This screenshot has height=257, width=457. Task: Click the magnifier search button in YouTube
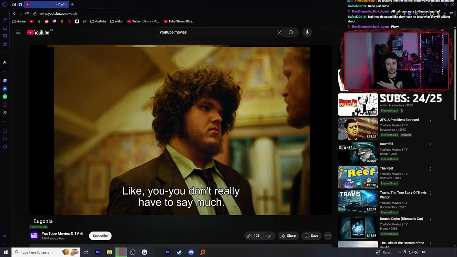[x=291, y=32]
